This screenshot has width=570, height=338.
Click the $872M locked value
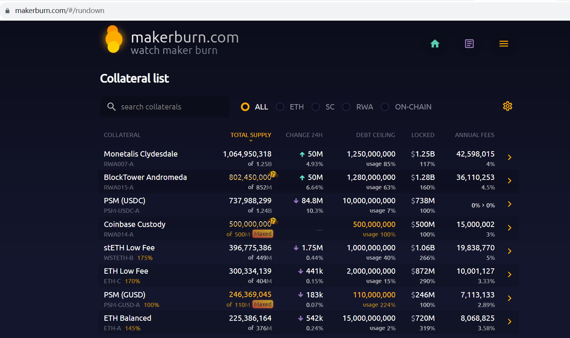pos(423,271)
